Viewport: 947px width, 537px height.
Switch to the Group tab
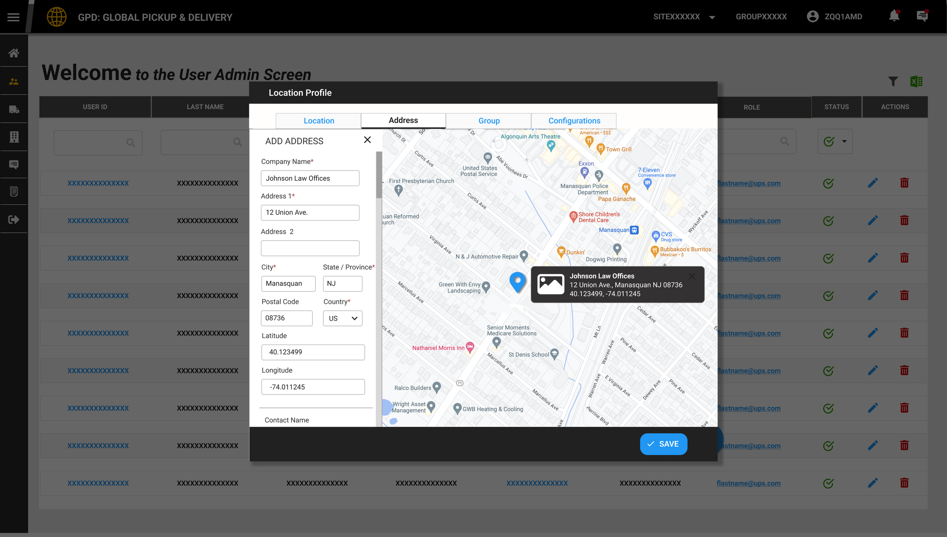coord(489,121)
